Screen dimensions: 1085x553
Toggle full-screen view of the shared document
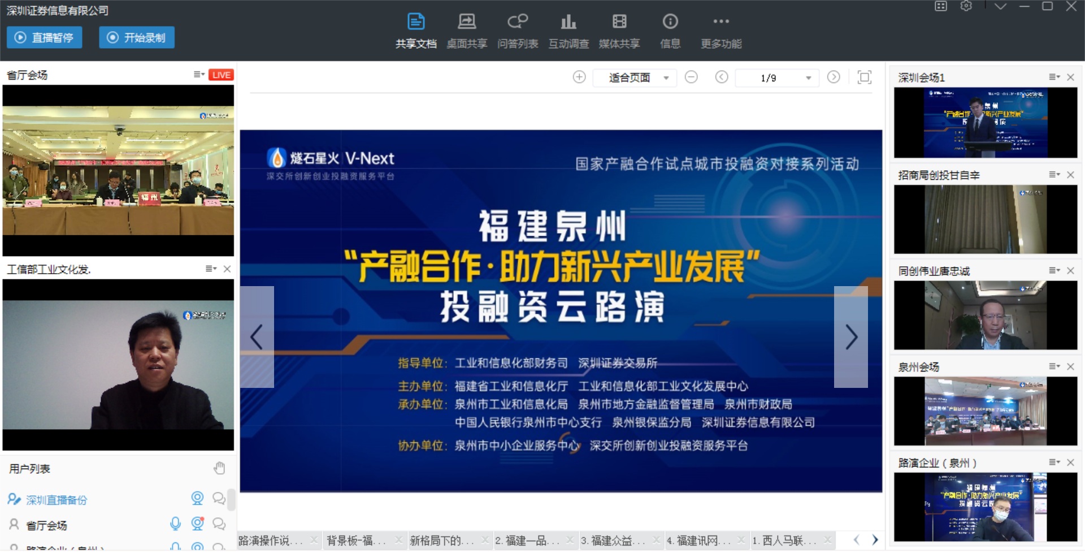(865, 77)
